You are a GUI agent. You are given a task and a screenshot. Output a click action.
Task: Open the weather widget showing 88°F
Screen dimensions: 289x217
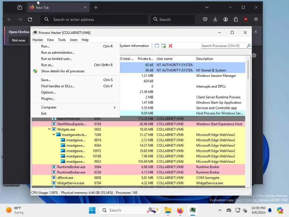click(x=15, y=210)
